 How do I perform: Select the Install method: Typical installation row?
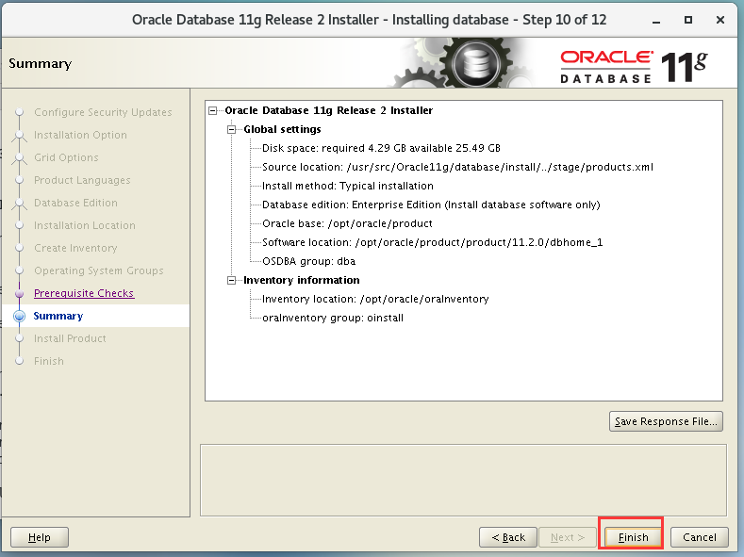pyautogui.click(x=348, y=186)
